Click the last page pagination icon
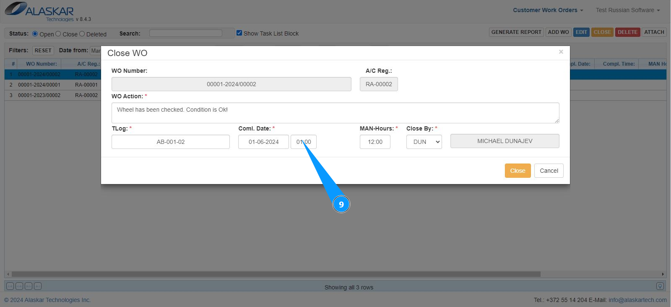The image size is (671, 307). coord(38,286)
